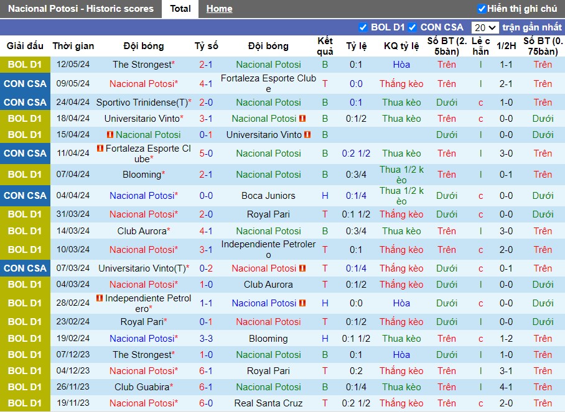This screenshot has height=412, width=565.
Task: Click the 1/2H column header
Action: point(506,46)
